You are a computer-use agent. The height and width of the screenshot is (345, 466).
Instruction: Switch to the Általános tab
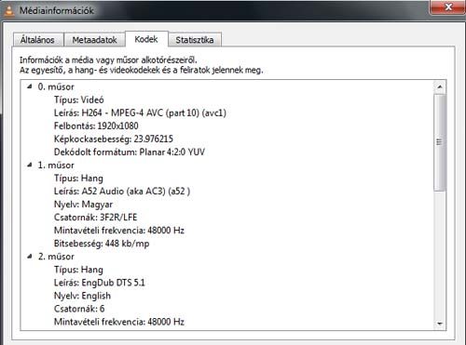tap(37, 40)
